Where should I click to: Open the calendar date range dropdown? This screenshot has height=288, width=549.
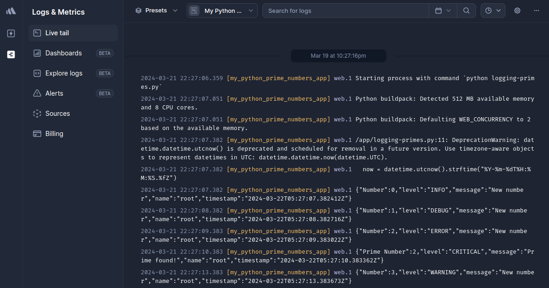tap(443, 10)
